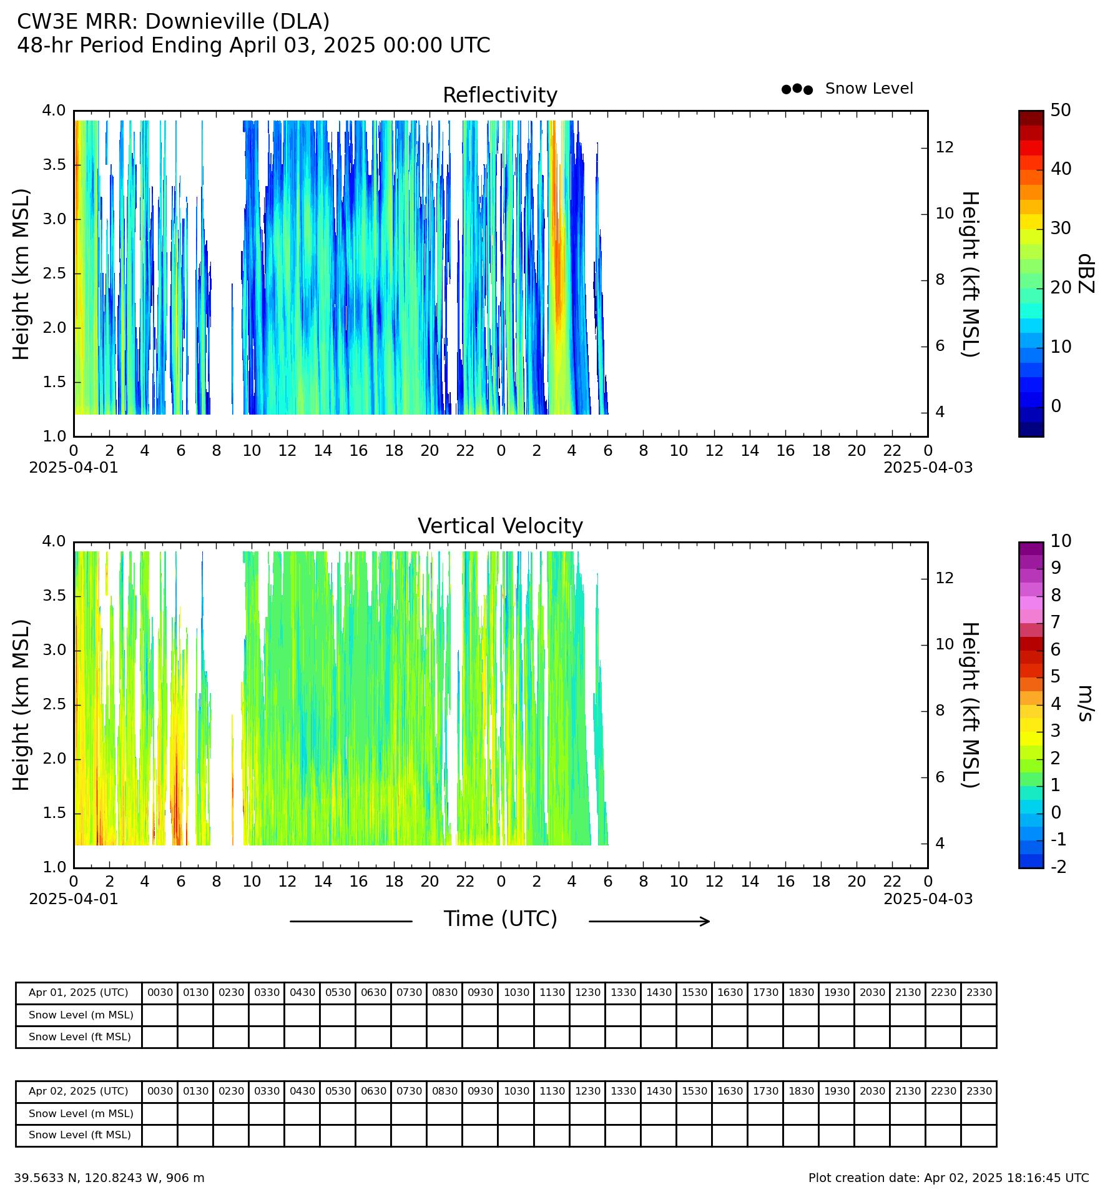Click the 'Time (UTC)' axis label
The image size is (1105, 1197).
click(500, 919)
